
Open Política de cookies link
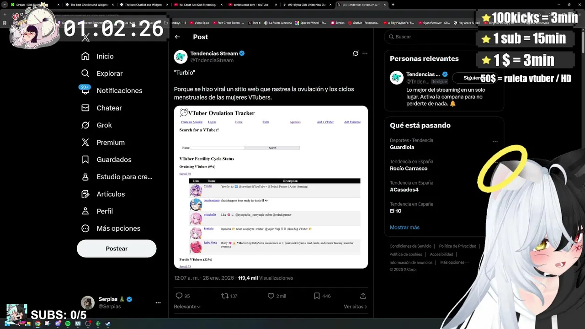click(406, 254)
